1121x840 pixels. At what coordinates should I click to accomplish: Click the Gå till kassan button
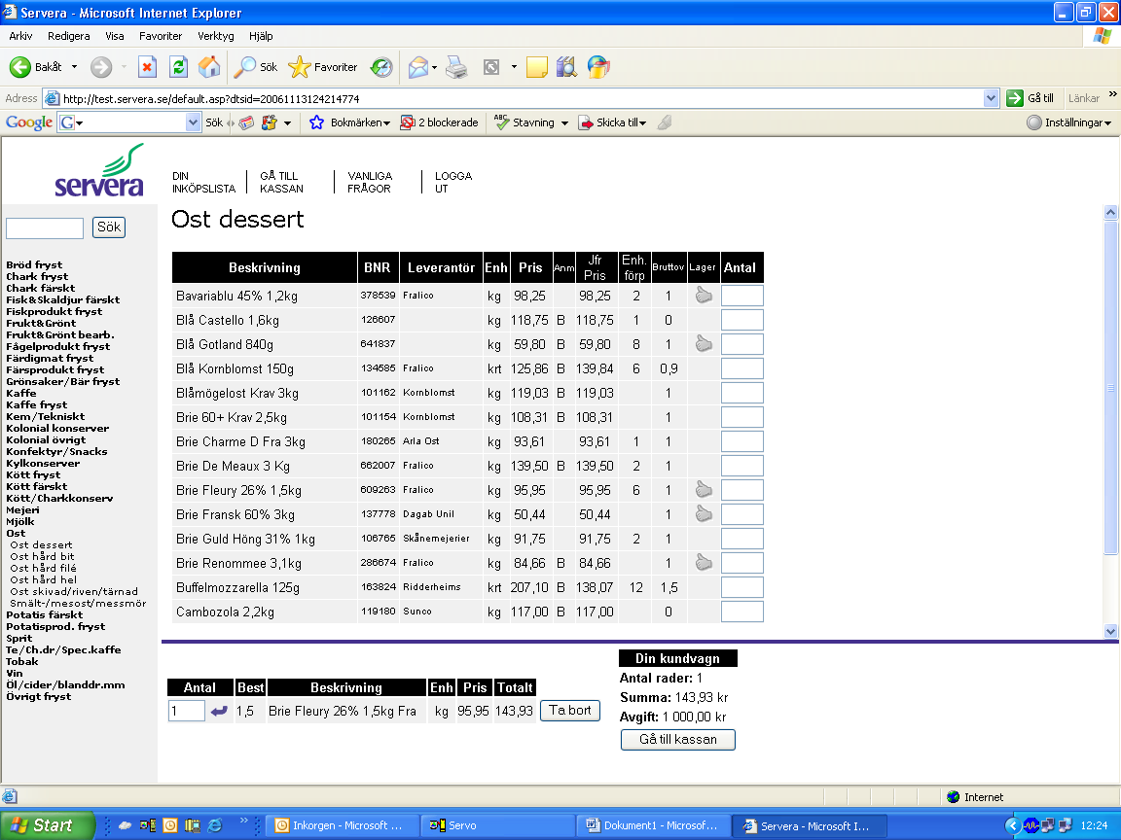point(677,739)
